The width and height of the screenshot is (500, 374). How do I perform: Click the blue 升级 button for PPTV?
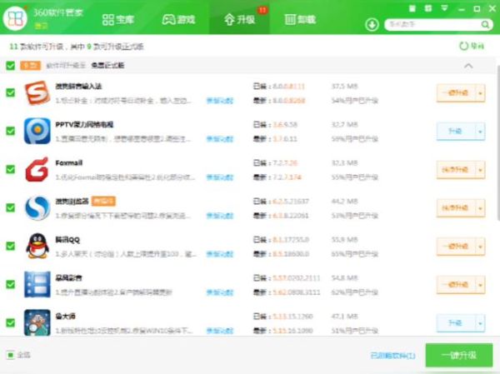point(456,131)
